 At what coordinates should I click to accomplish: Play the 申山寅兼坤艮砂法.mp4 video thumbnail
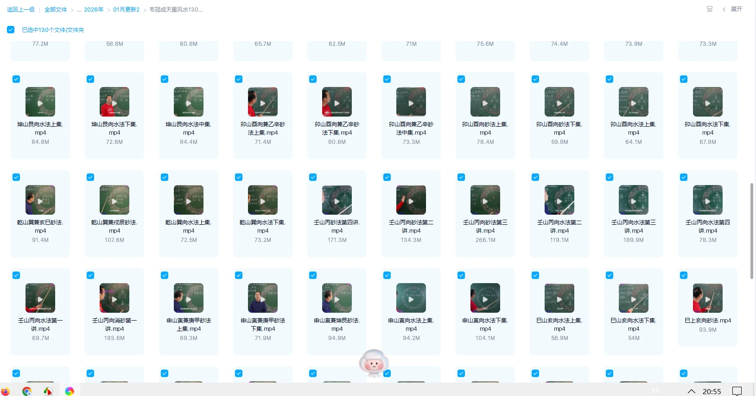coord(337,298)
